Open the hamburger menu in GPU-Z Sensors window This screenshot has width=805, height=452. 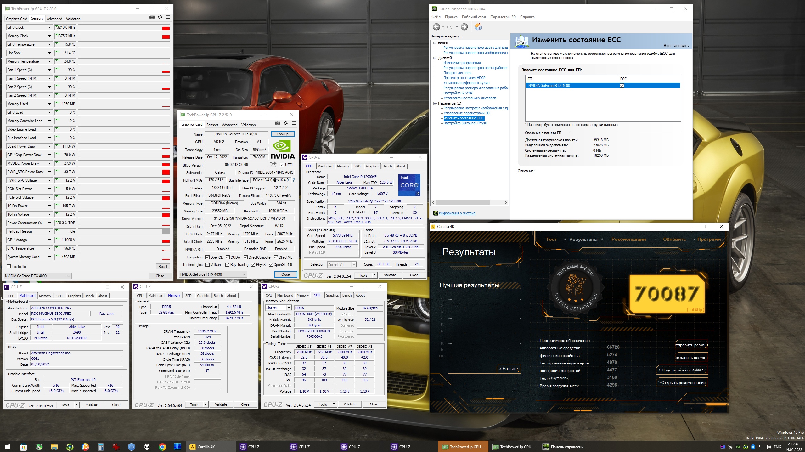[168, 17]
